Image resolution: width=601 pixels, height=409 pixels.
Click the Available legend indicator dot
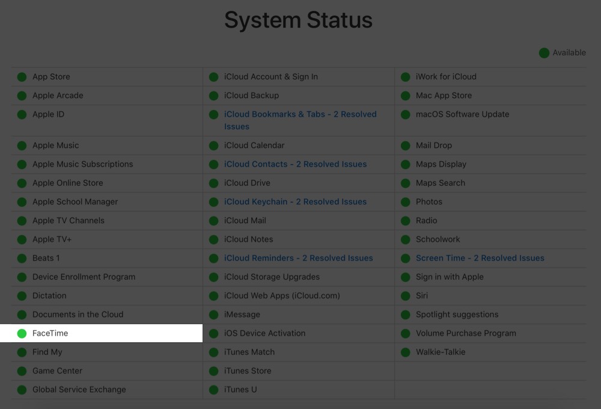point(545,52)
